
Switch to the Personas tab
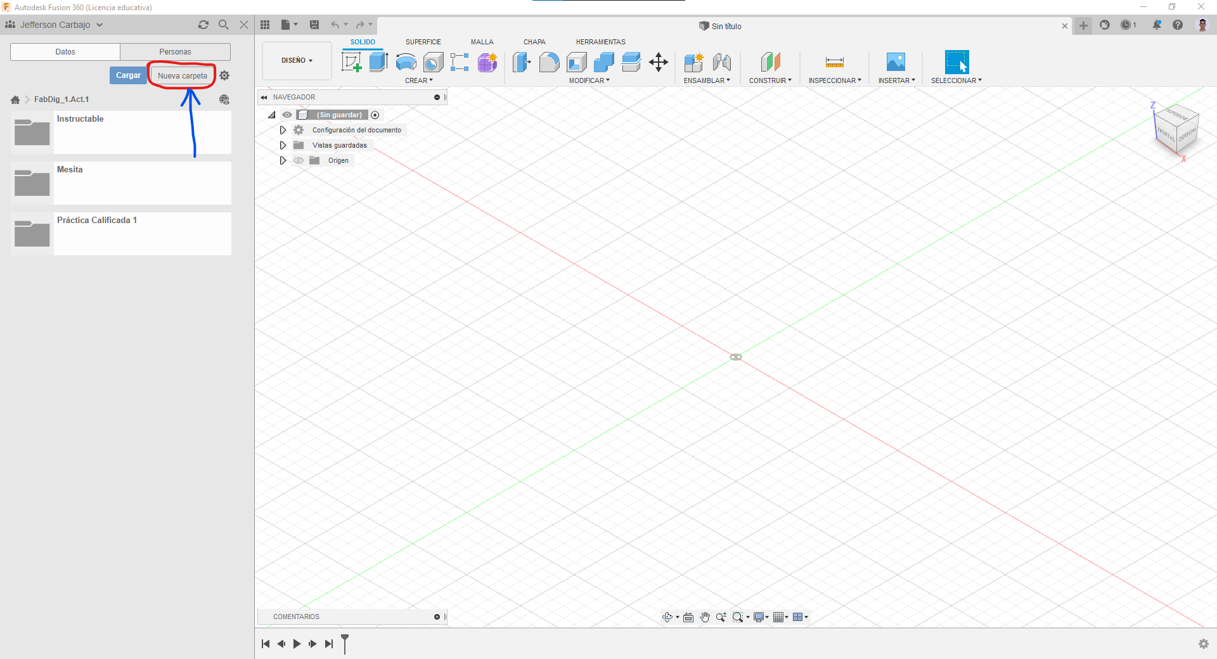(x=175, y=52)
